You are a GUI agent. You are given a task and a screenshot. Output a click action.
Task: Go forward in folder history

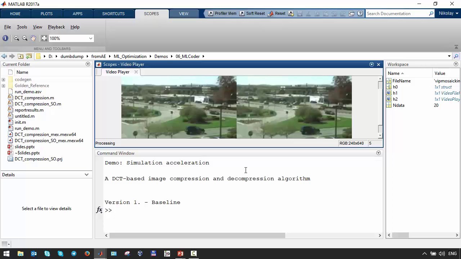click(12, 56)
